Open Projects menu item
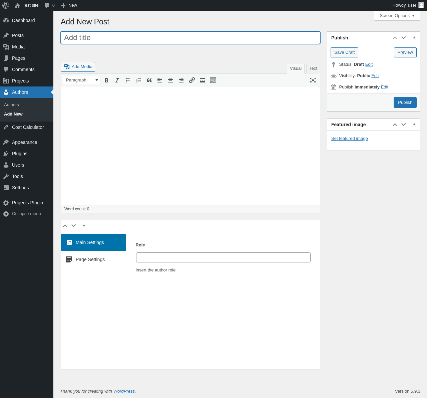427x398 pixels. (27, 81)
